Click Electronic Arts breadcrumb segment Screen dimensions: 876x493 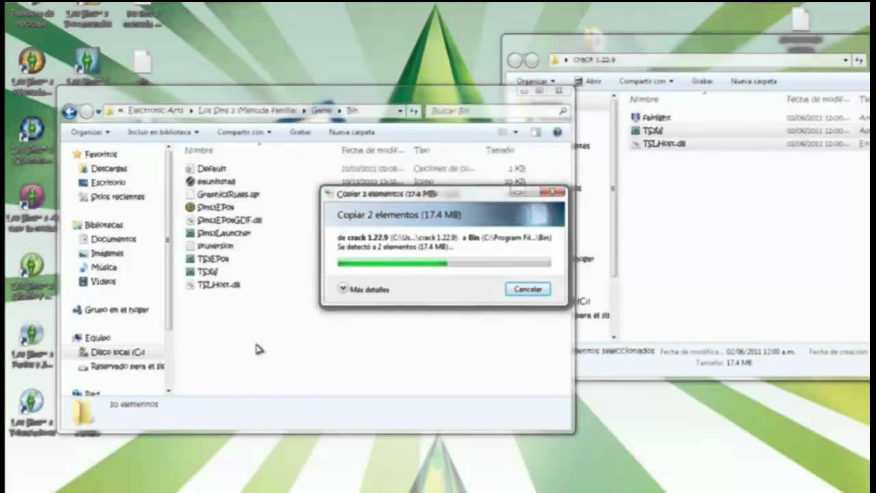(157, 110)
